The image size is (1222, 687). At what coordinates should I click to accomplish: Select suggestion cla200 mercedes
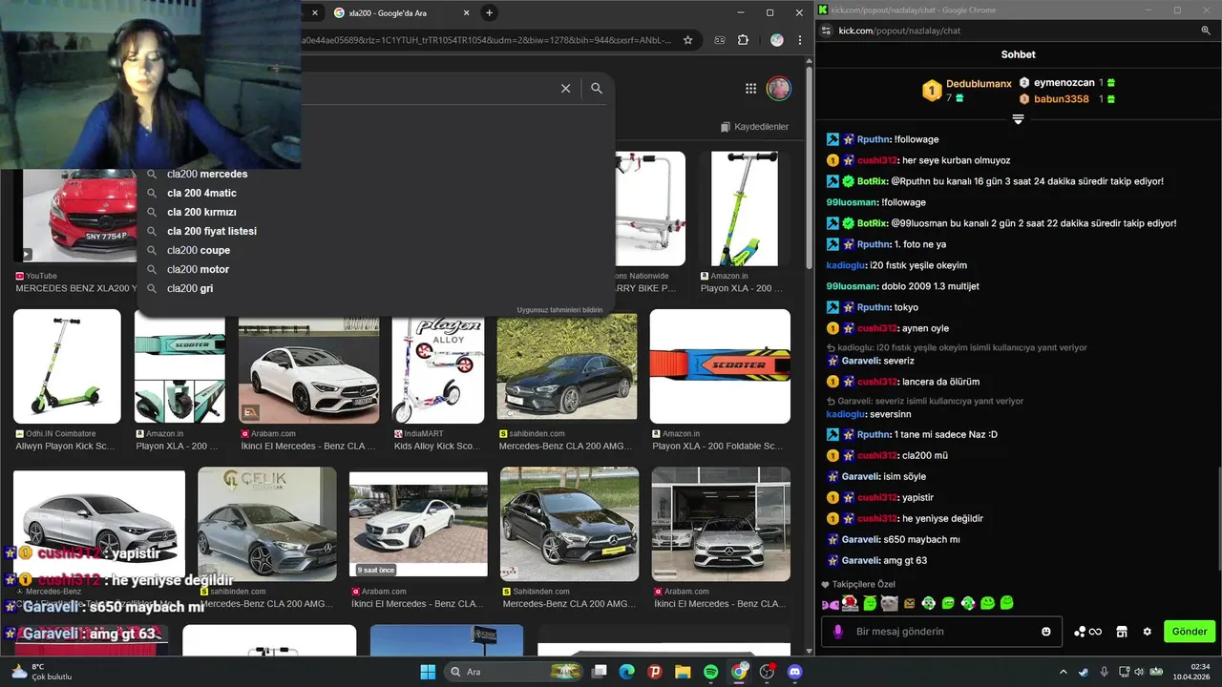[x=207, y=174]
